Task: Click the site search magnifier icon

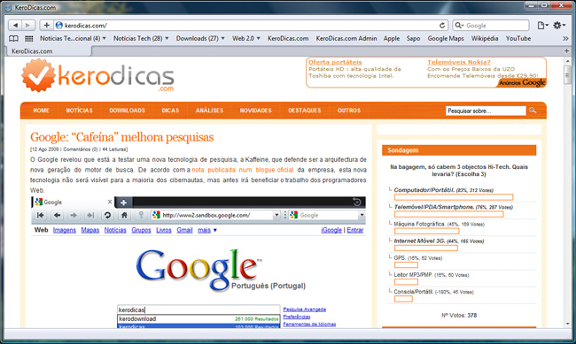Action: [x=533, y=111]
